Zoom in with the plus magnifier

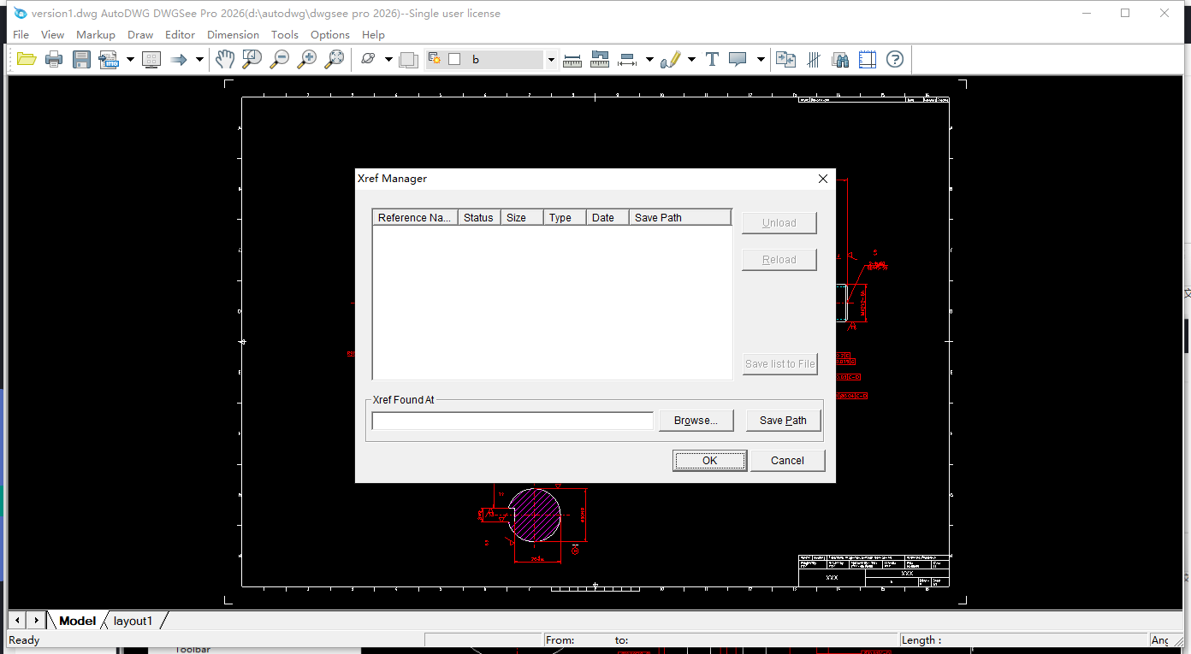click(307, 59)
